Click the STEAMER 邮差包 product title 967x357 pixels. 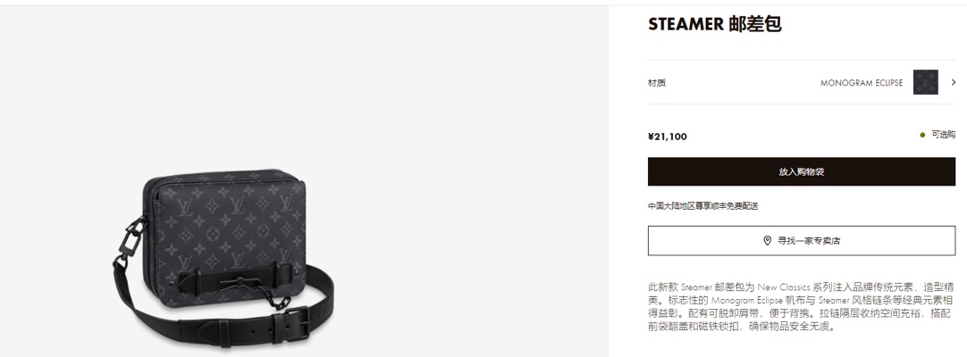tap(715, 24)
